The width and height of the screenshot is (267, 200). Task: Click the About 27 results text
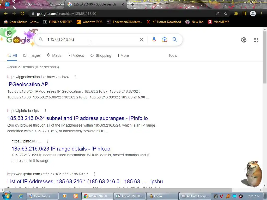point(33,67)
